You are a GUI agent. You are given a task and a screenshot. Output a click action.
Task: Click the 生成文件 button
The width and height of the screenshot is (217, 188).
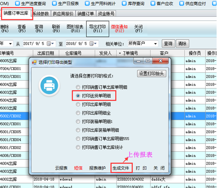(121, 168)
